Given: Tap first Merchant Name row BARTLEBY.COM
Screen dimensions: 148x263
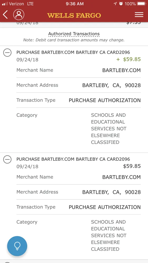Looking at the screenshot, I should point(79,70).
